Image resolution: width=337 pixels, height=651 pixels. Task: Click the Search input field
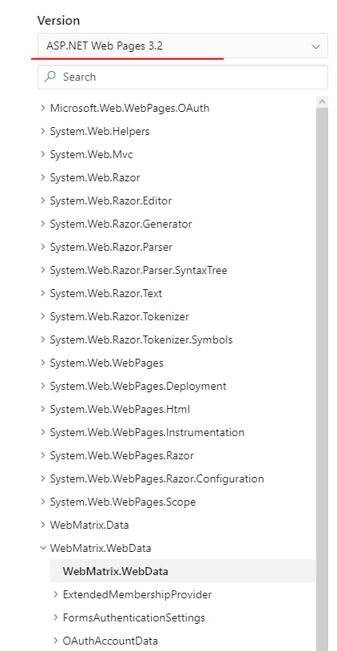coord(183,77)
